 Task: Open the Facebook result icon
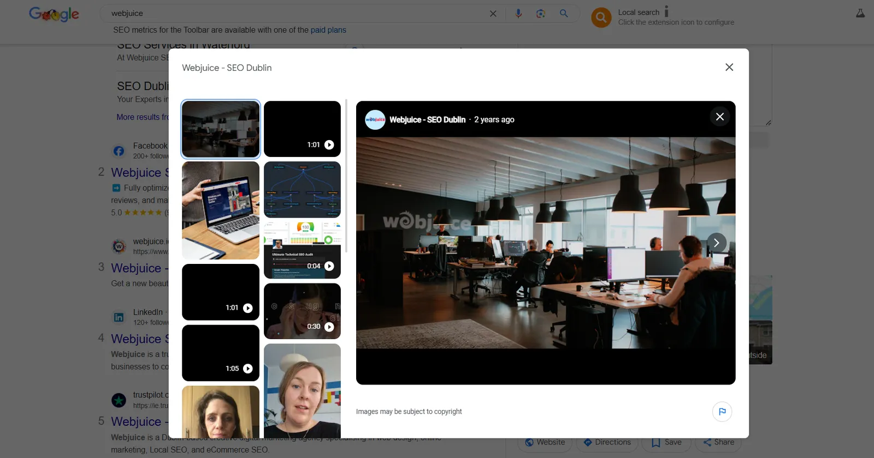click(119, 151)
